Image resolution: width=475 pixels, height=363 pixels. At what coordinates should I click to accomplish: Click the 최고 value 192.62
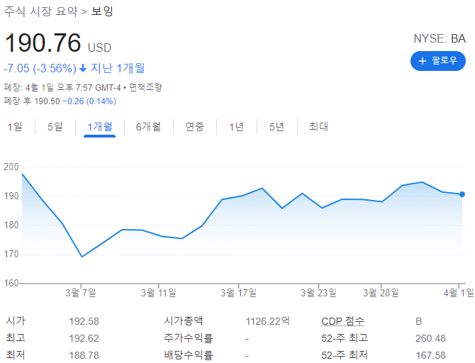[x=84, y=338]
